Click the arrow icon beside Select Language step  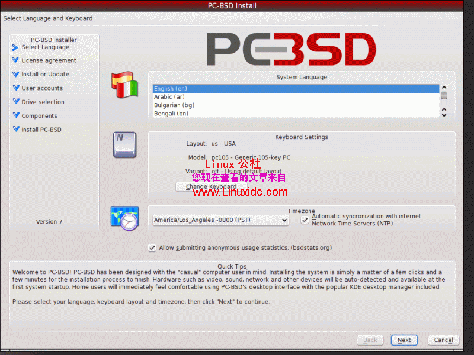point(15,47)
